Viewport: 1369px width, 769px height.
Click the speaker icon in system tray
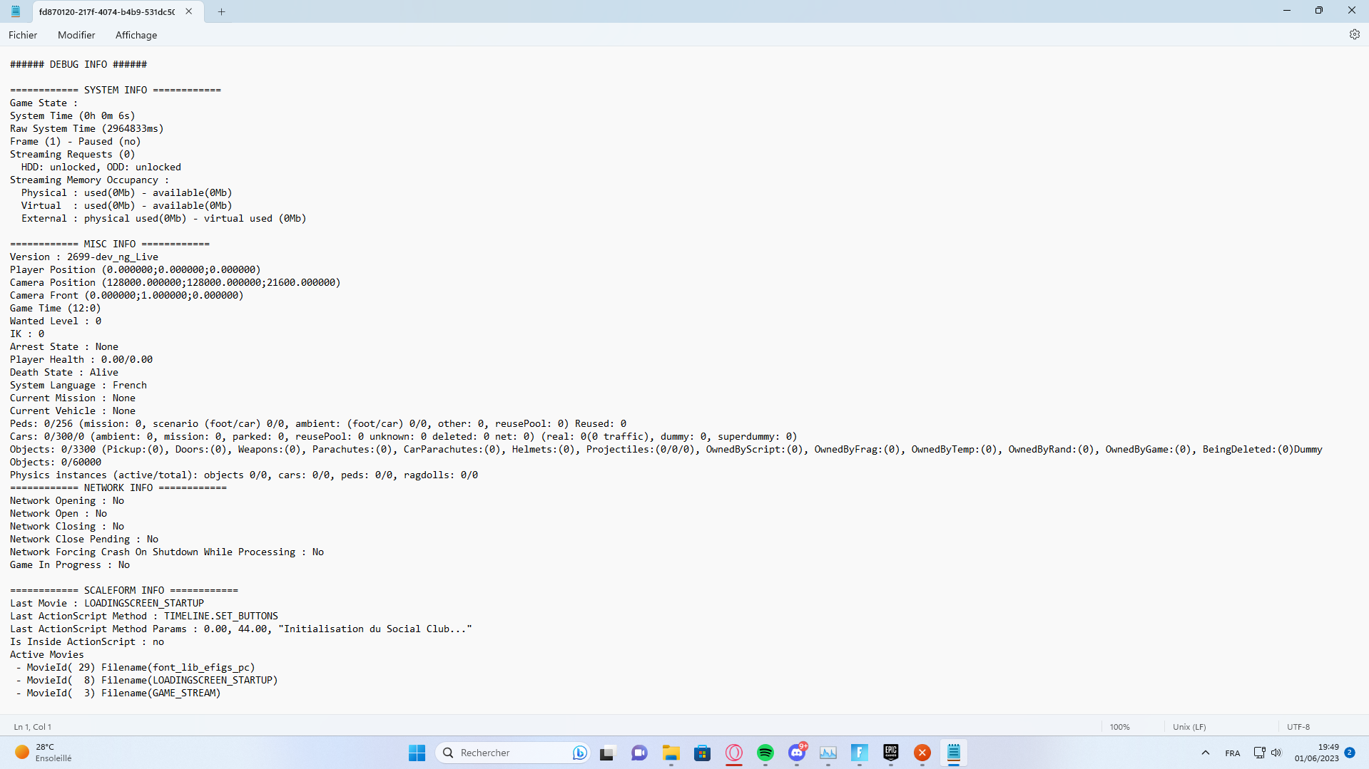pyautogui.click(x=1277, y=753)
